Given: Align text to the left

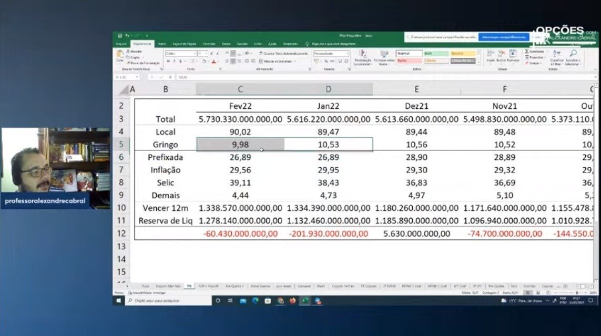Looking at the screenshot, I should tap(227, 62).
